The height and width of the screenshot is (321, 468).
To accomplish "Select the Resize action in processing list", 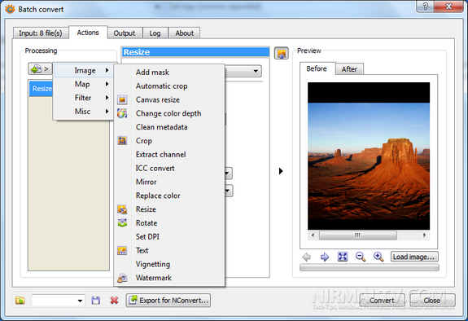I will (x=42, y=89).
